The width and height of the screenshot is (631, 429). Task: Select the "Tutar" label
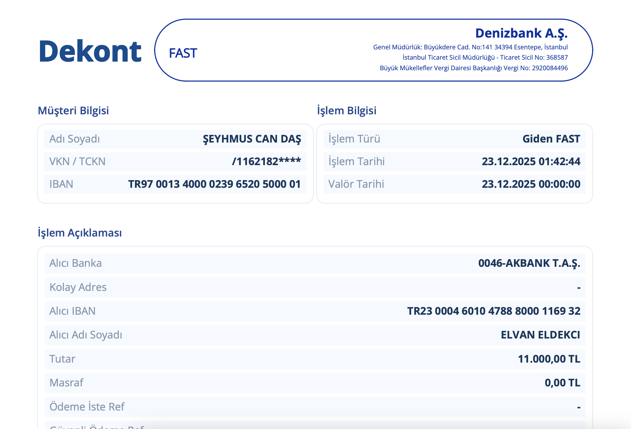pyautogui.click(x=62, y=359)
